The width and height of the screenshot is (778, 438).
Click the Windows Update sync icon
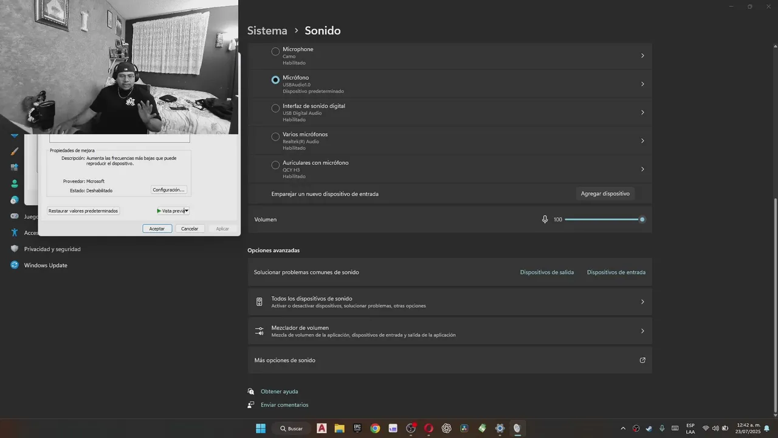pyautogui.click(x=15, y=265)
